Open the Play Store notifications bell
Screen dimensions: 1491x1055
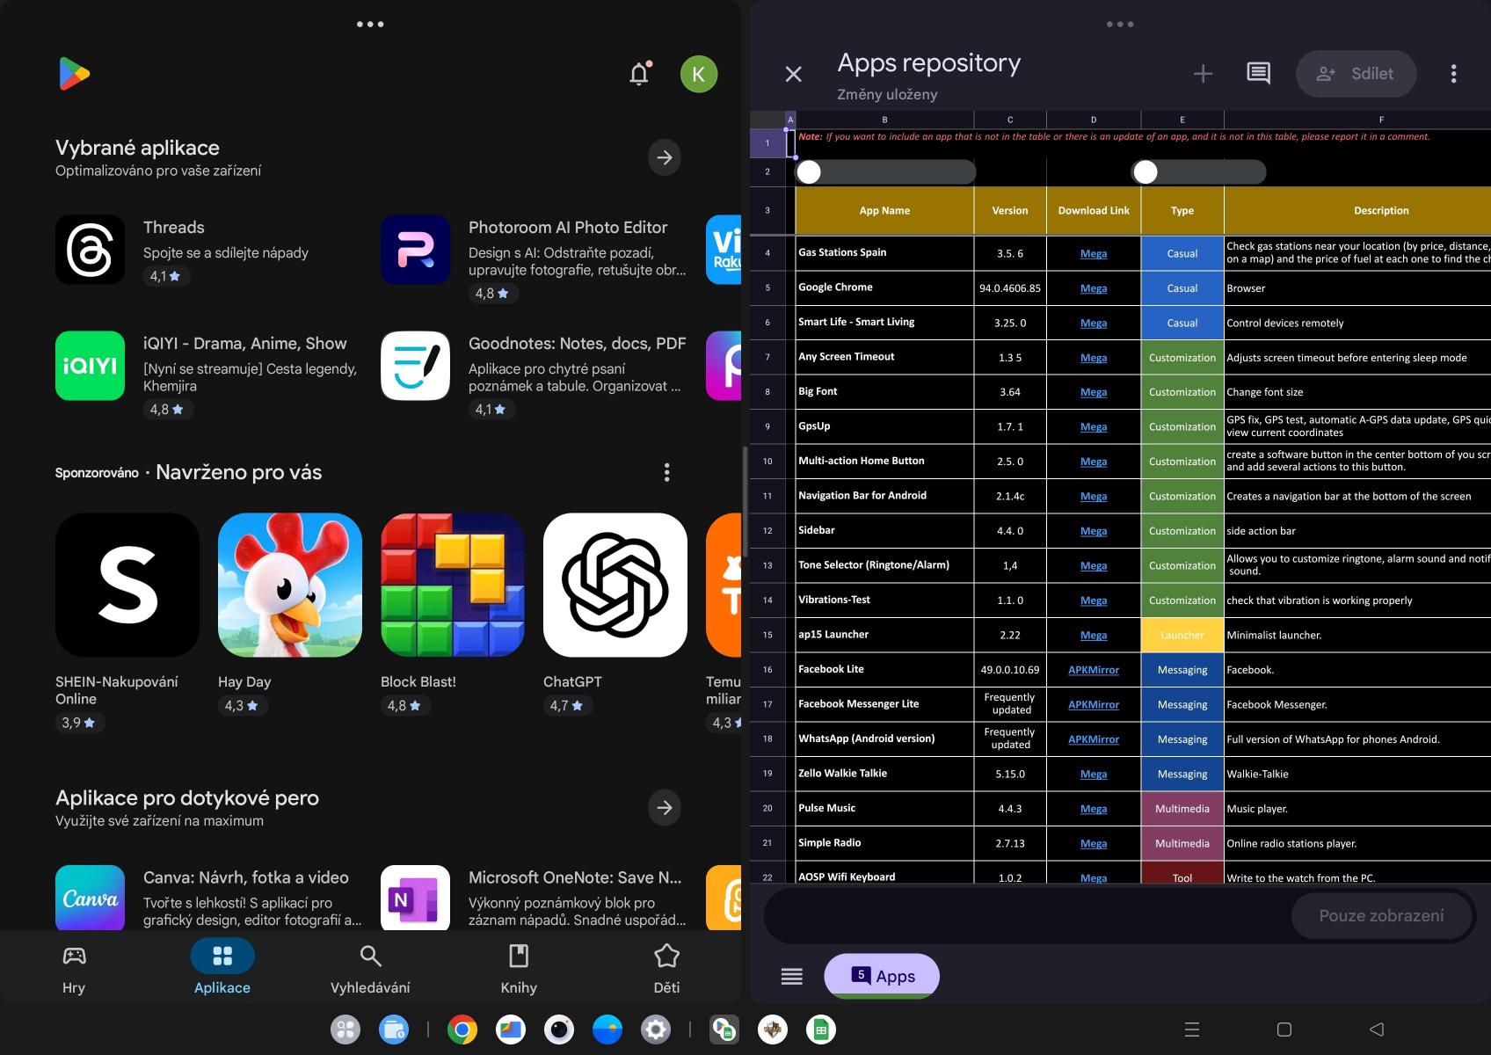click(639, 75)
